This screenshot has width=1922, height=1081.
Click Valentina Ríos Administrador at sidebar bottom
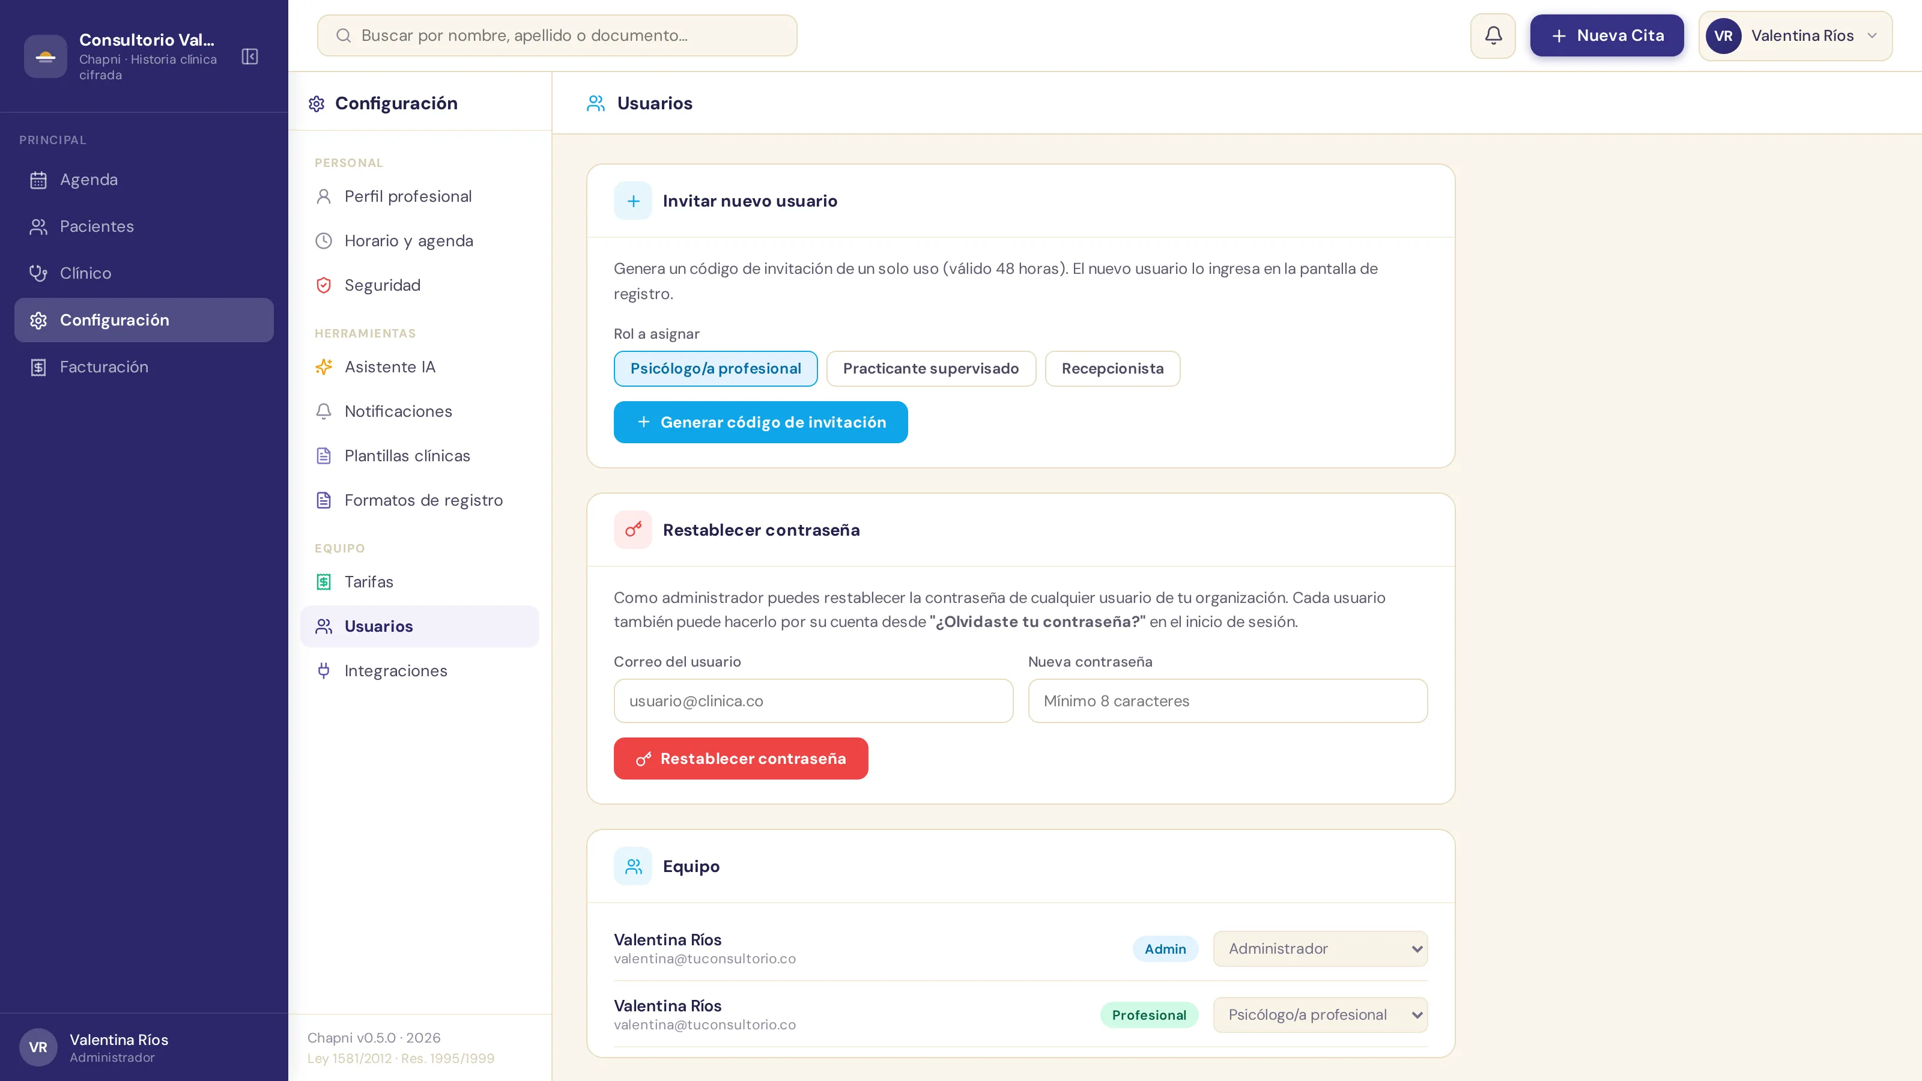(x=120, y=1047)
